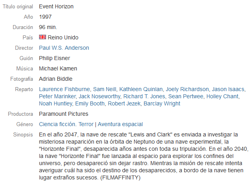Open Emily Booth's actor page
Viewport: 251px width, 183px height.
point(90,103)
